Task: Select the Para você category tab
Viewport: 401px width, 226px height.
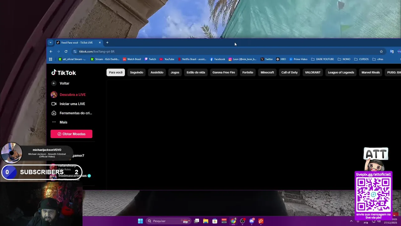Action: click(x=116, y=73)
